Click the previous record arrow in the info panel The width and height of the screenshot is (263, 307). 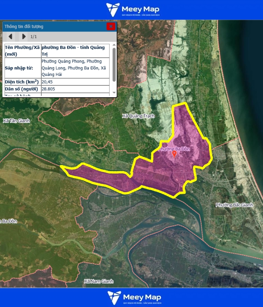coord(11,36)
